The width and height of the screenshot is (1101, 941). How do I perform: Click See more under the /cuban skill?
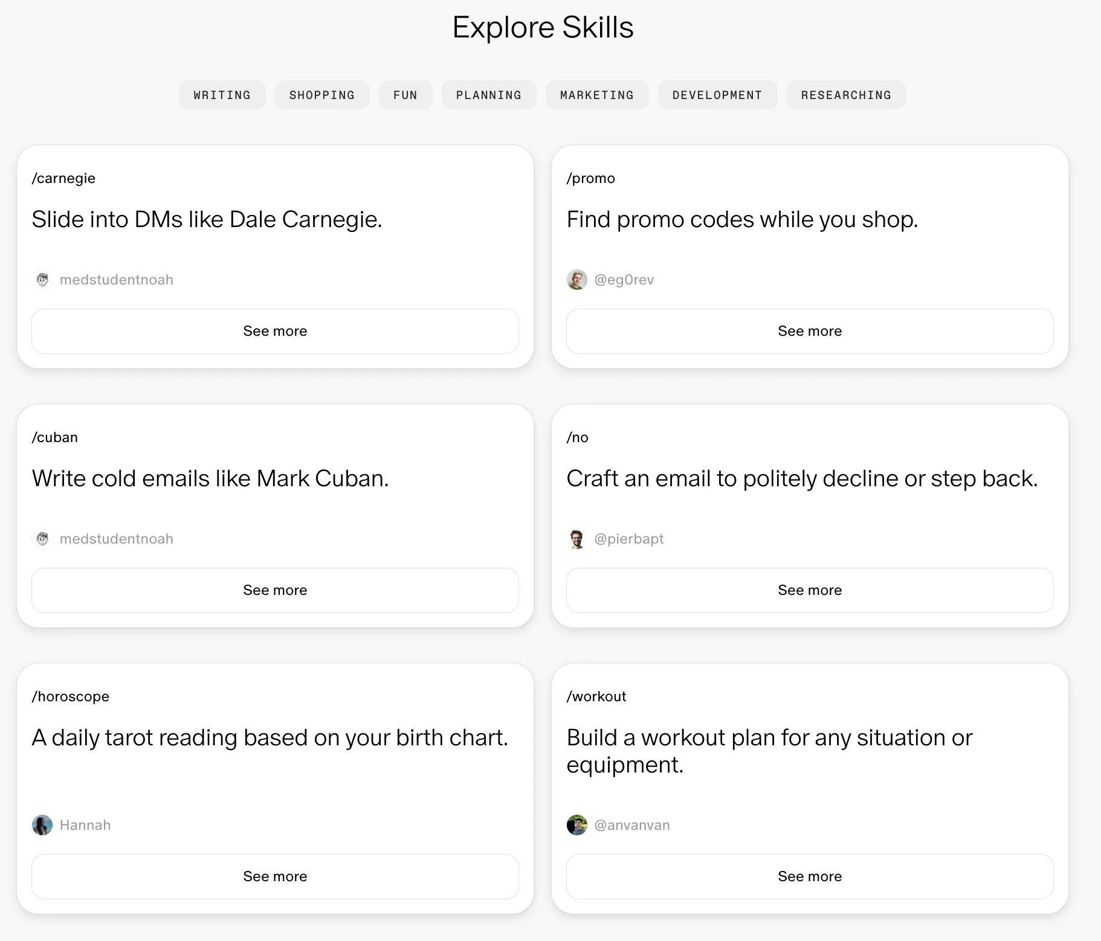coord(275,590)
